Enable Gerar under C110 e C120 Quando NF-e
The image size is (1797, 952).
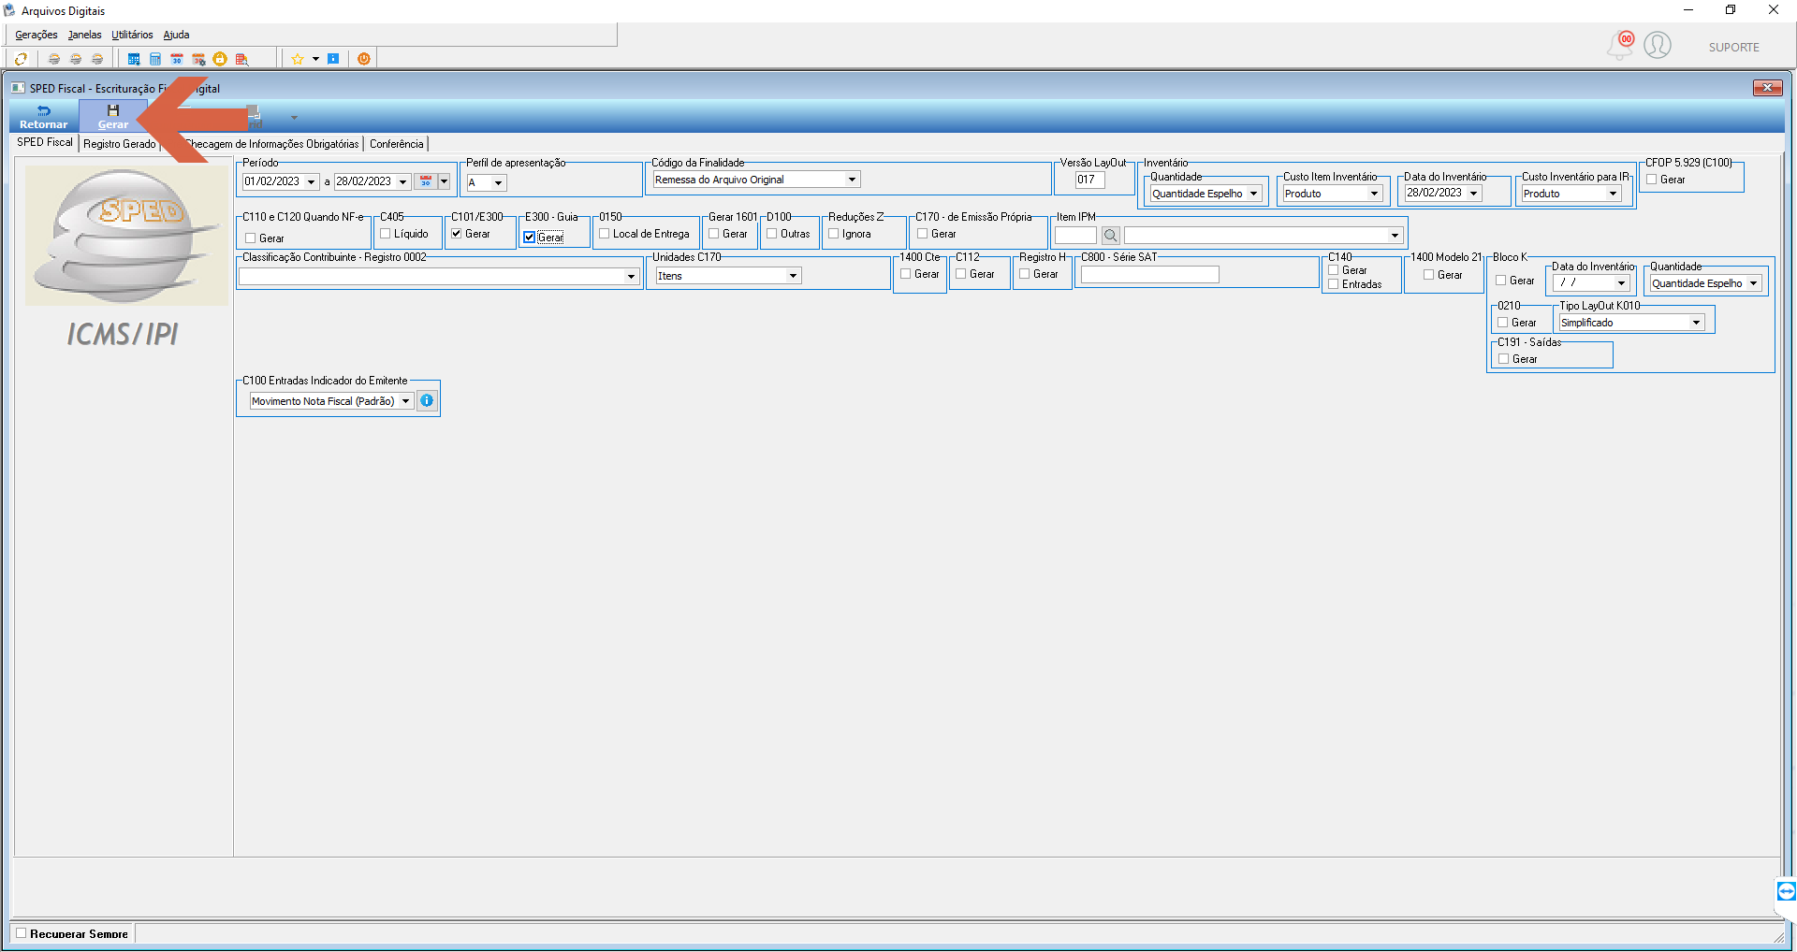click(251, 238)
